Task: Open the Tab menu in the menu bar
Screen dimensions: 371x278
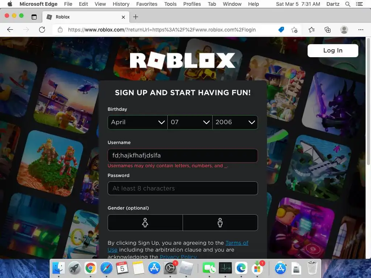Action: coord(212,4)
